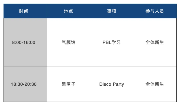The width and height of the screenshot is (180, 105).
Task: Click the 时间 column header
Action: pos(24,11)
